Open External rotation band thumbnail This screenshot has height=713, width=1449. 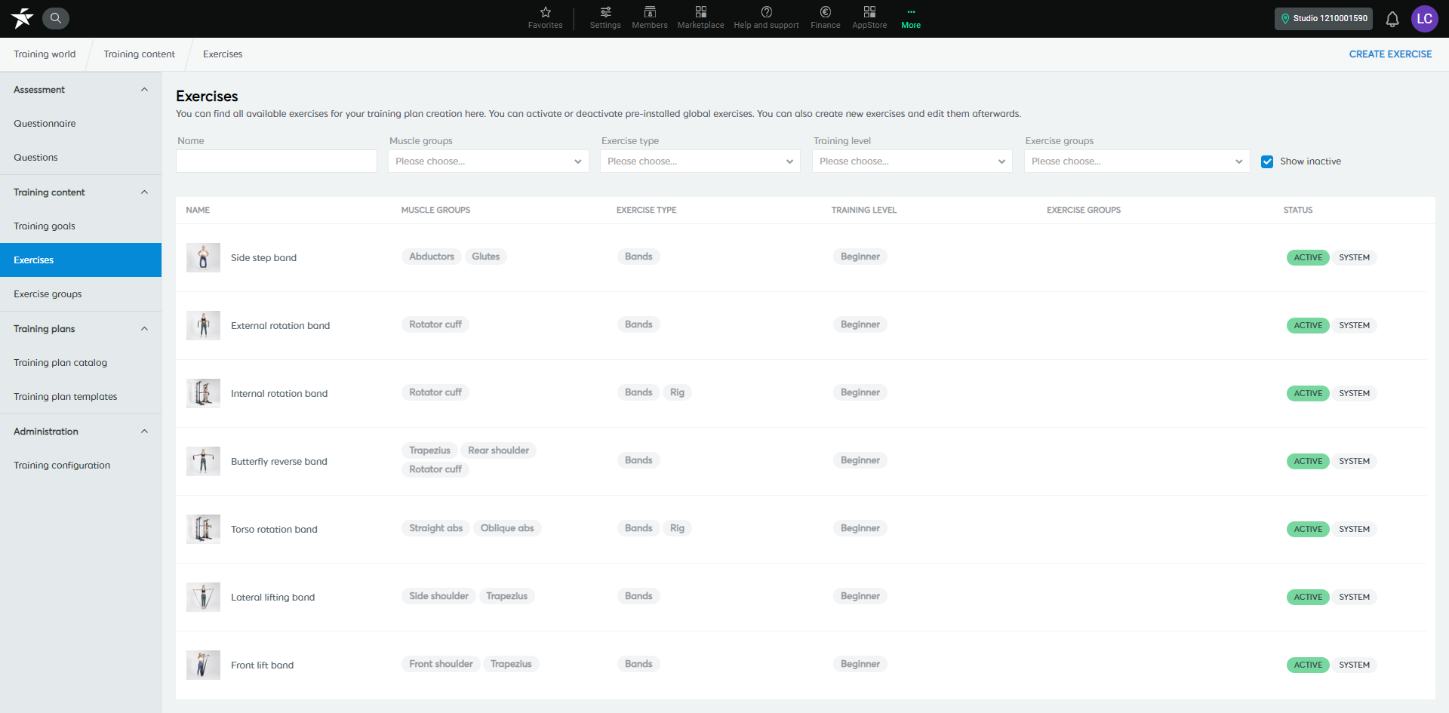tap(203, 325)
